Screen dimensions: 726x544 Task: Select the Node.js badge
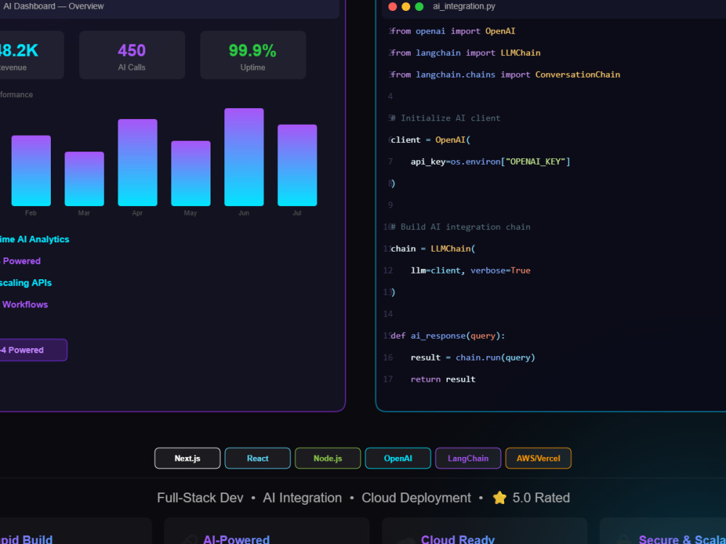(x=328, y=458)
